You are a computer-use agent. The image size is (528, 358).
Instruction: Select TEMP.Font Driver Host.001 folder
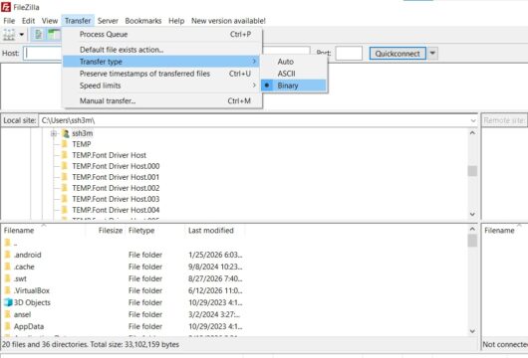[116, 177]
